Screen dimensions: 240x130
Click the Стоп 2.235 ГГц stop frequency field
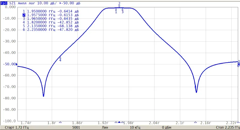click(228, 127)
